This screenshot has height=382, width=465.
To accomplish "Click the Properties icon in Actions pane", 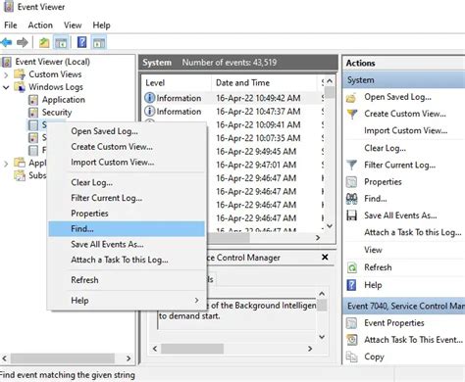I will [x=352, y=182].
